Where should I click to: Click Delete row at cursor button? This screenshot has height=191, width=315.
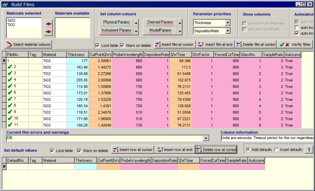pyautogui.click(x=216, y=149)
